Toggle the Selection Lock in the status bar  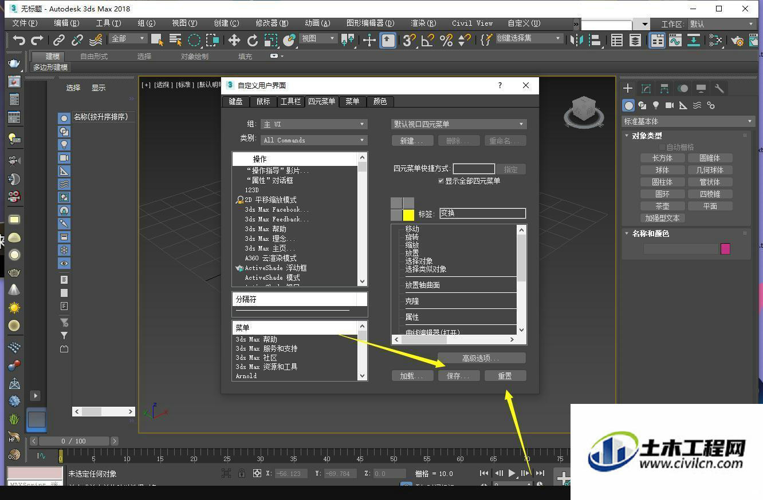coord(242,473)
